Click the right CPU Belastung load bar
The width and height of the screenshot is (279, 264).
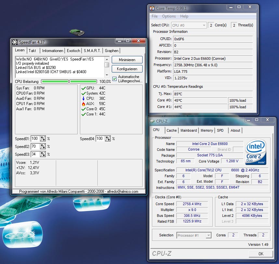(83, 82)
